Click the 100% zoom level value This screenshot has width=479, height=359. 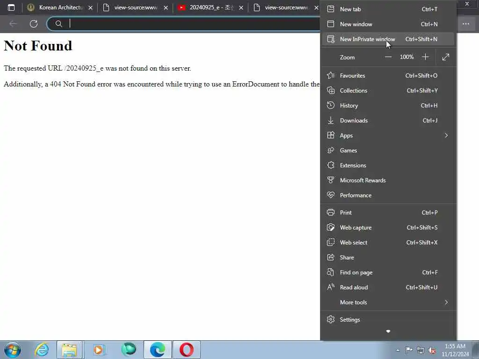tap(406, 57)
